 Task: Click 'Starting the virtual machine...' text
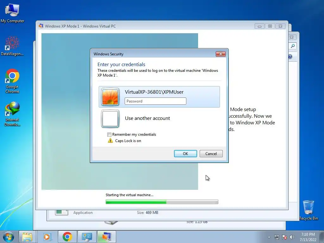pyautogui.click(x=129, y=195)
